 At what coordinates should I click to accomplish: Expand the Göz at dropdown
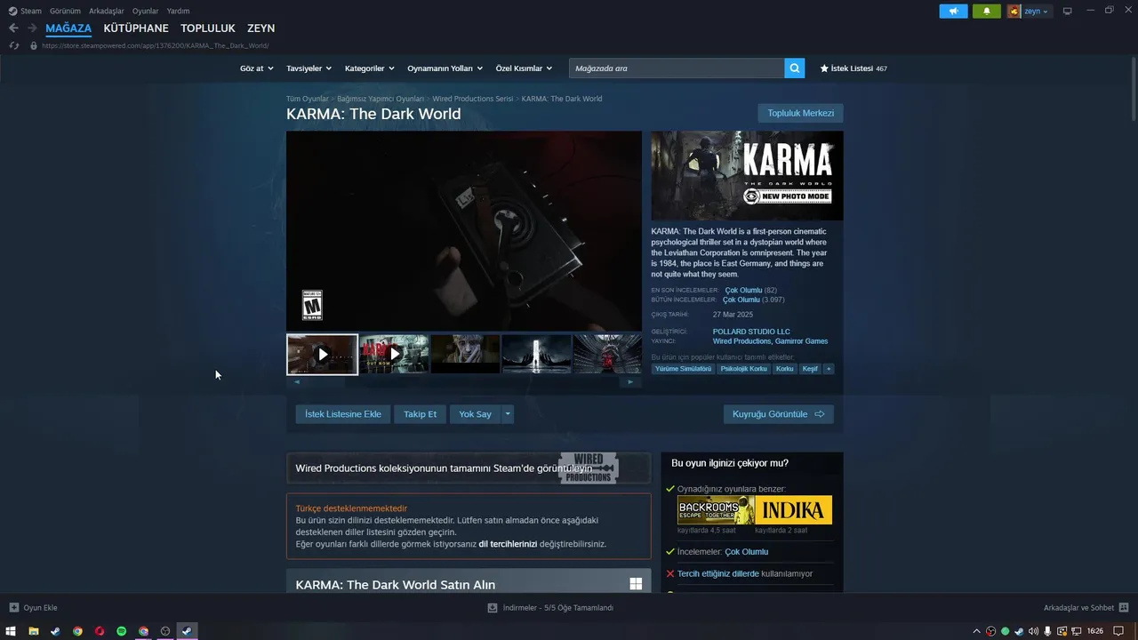click(x=255, y=68)
